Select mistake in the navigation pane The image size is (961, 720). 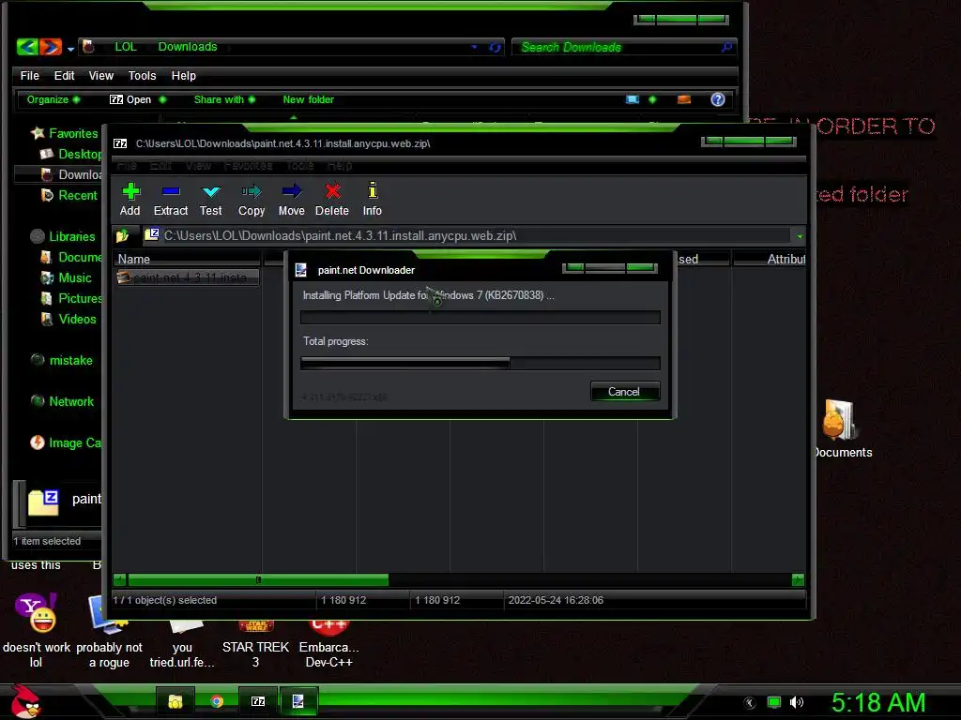pos(61,361)
